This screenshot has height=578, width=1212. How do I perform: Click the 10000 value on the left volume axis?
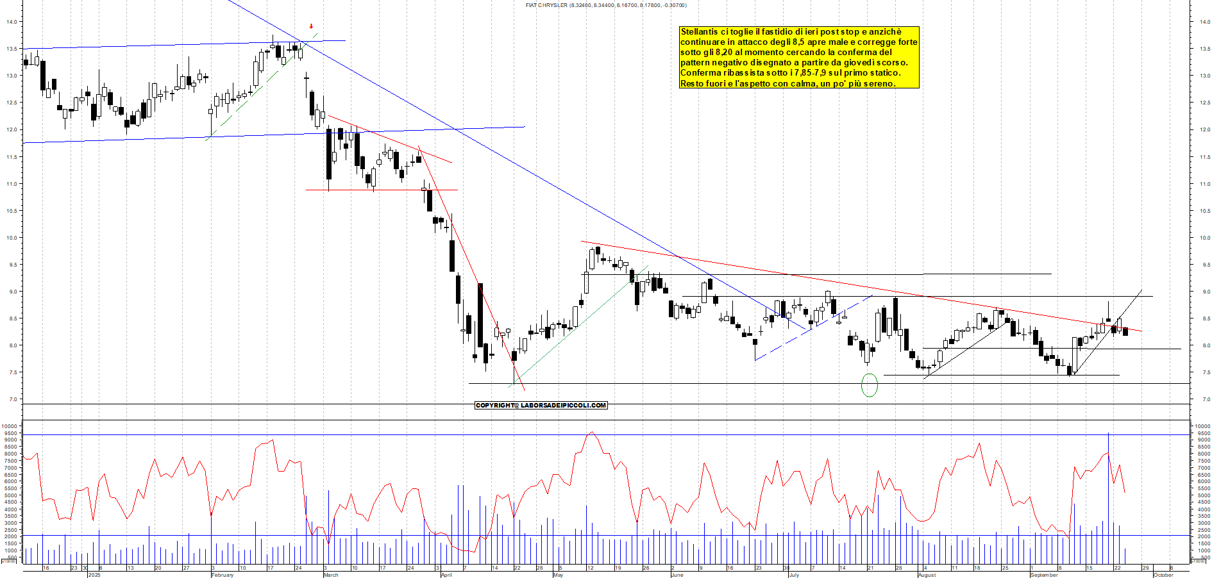point(9,426)
